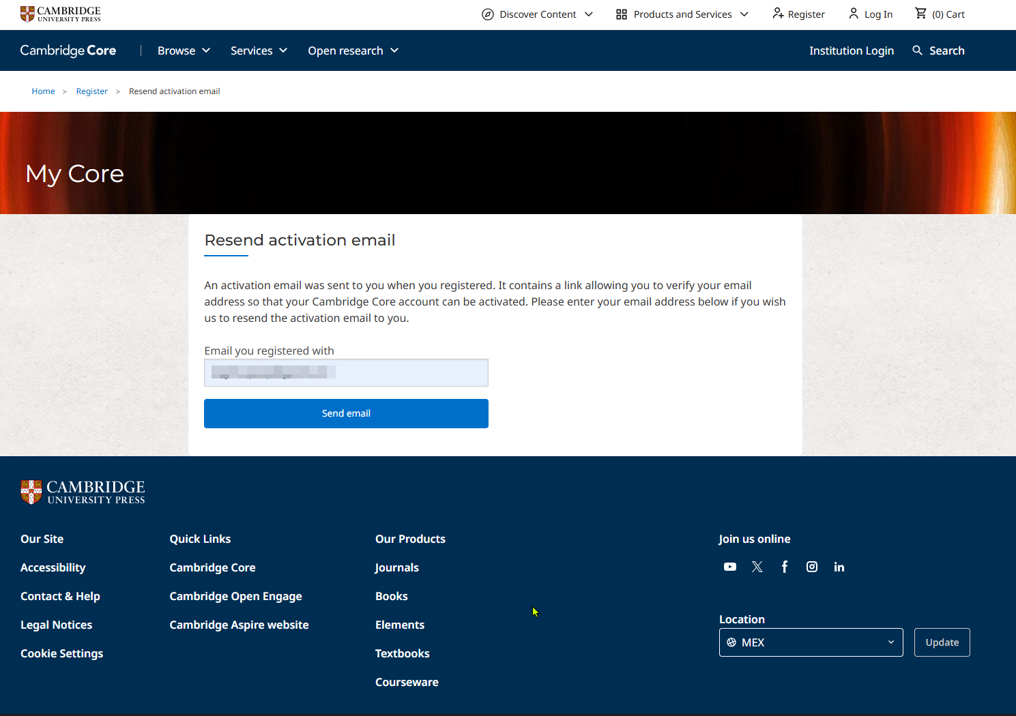
Task: Click the Cambridge University Press logo in header
Action: pos(61,14)
